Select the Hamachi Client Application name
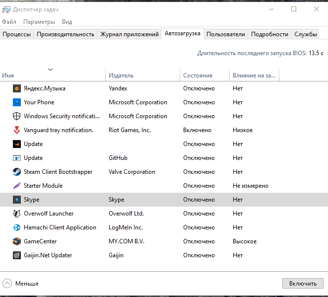This screenshot has height=297, width=328. 60,227
